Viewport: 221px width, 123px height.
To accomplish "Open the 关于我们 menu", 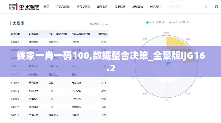I will point(155,6).
